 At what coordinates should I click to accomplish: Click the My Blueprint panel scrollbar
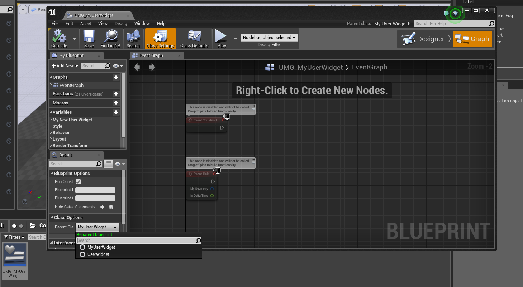[x=123, y=105]
